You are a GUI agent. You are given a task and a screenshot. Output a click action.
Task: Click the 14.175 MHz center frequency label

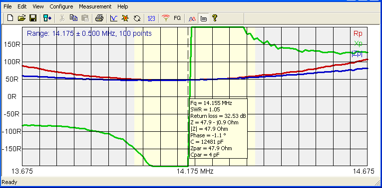pos(195,171)
